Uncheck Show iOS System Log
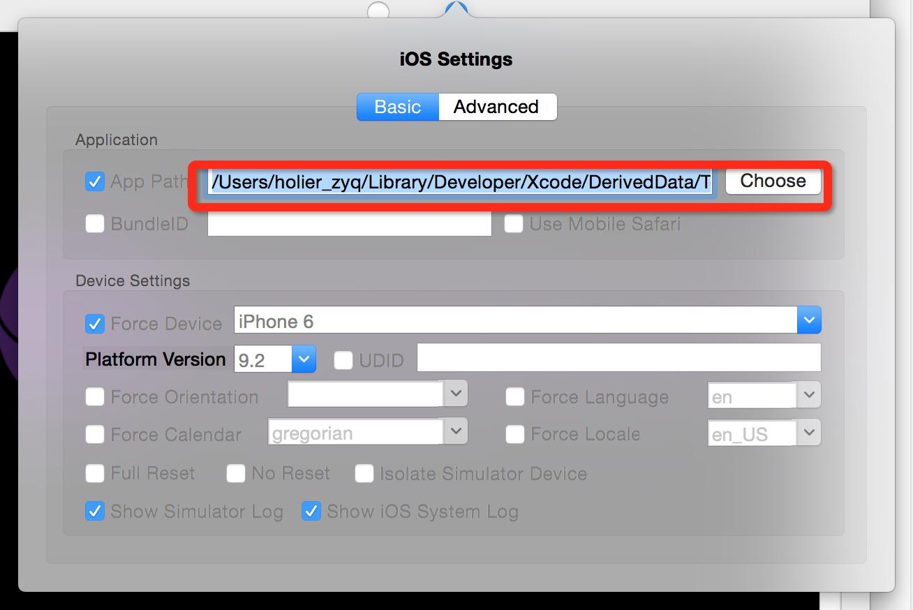The image size is (913, 610). pos(311,511)
